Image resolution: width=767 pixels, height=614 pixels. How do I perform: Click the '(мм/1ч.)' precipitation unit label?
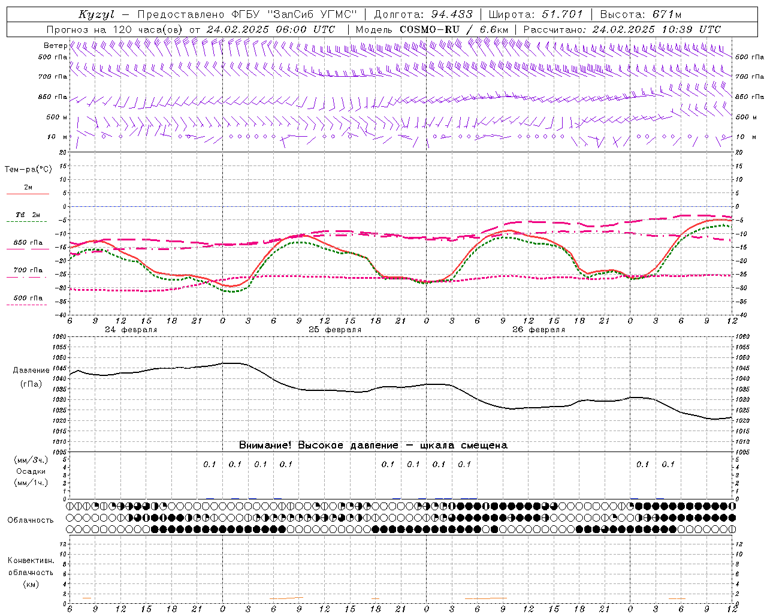tap(31, 483)
